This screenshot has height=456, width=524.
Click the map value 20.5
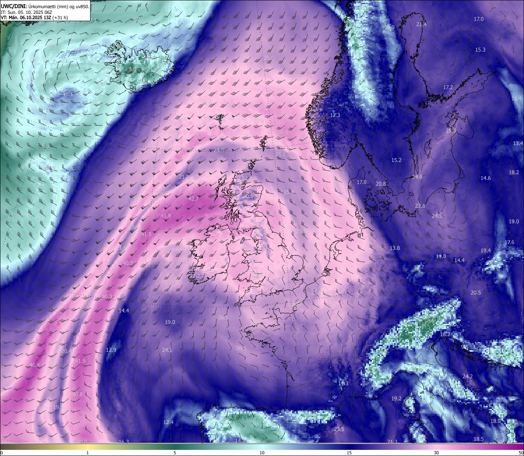click(476, 292)
